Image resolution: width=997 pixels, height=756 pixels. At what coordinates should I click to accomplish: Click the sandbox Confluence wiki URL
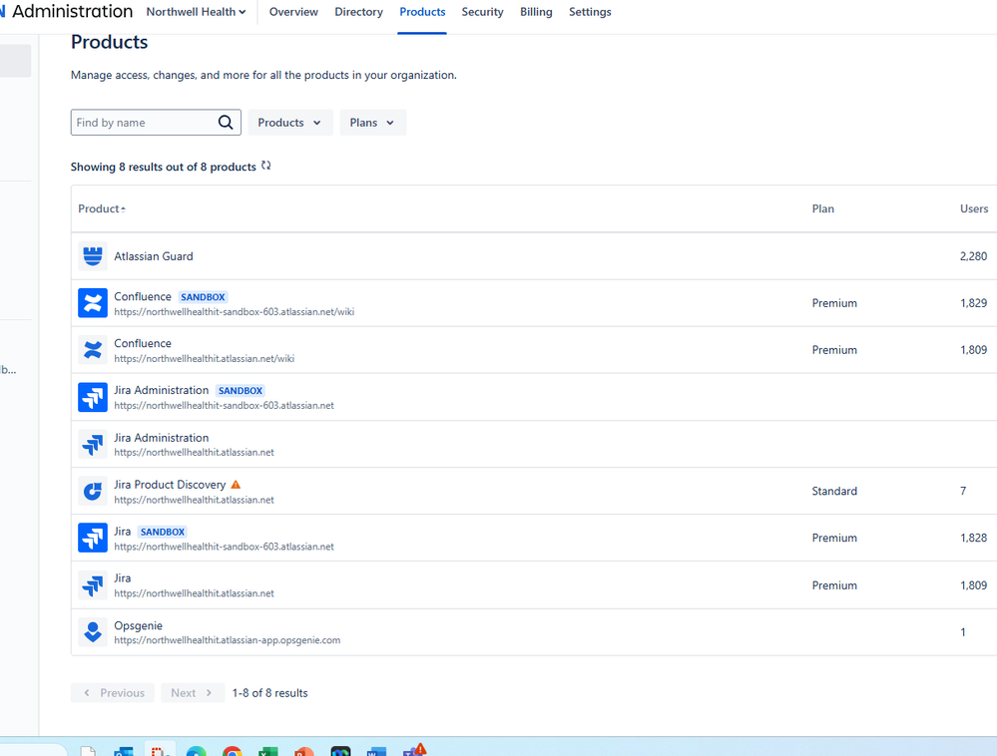234,312
